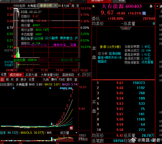Select the 日 daily period tab

point(2,79)
